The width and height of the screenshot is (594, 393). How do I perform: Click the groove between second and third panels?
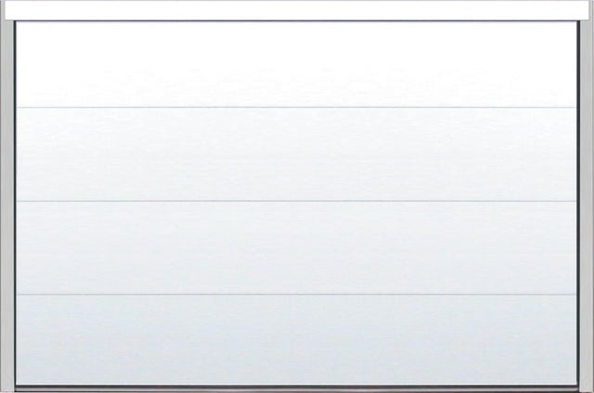click(297, 201)
